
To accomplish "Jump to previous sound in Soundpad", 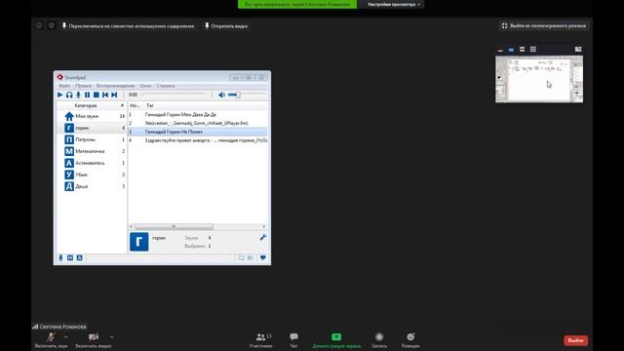I will 105,95.
